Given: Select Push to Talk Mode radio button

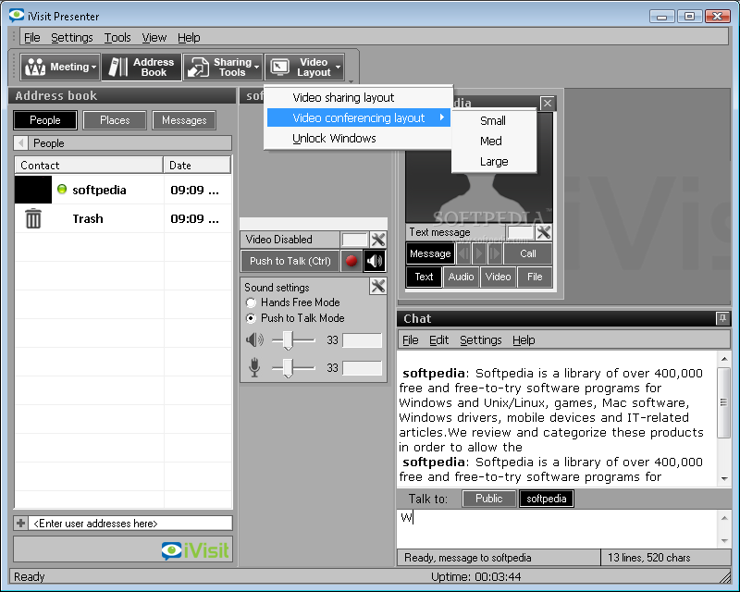Looking at the screenshot, I should tap(251, 318).
